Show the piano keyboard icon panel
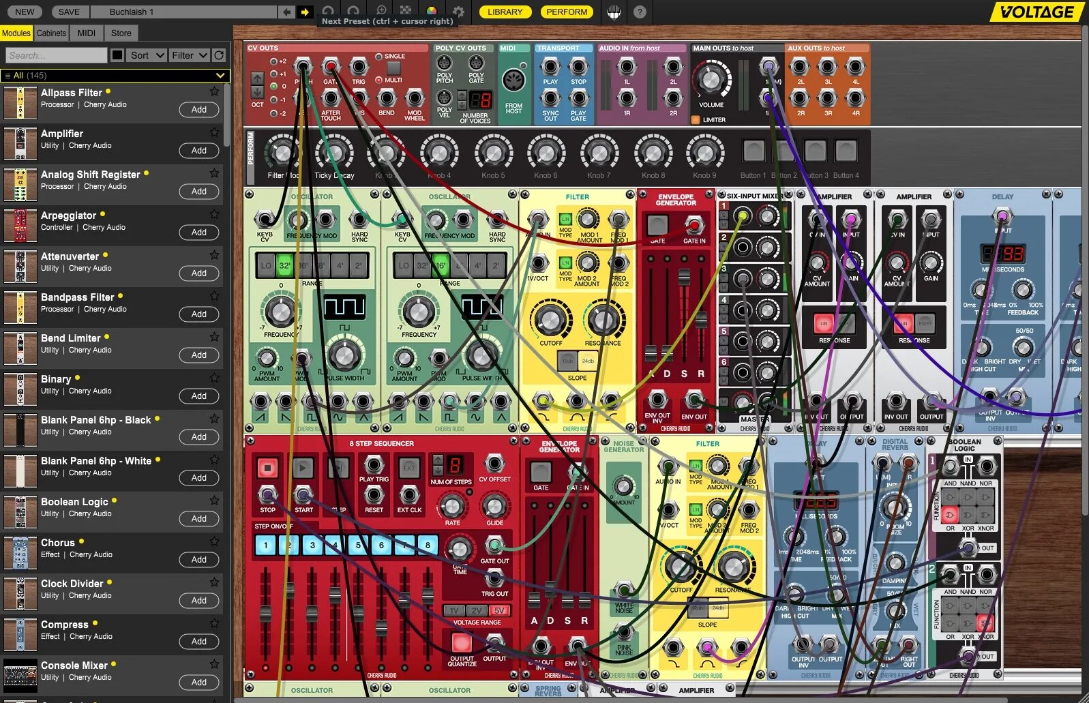The image size is (1089, 703). (x=614, y=12)
